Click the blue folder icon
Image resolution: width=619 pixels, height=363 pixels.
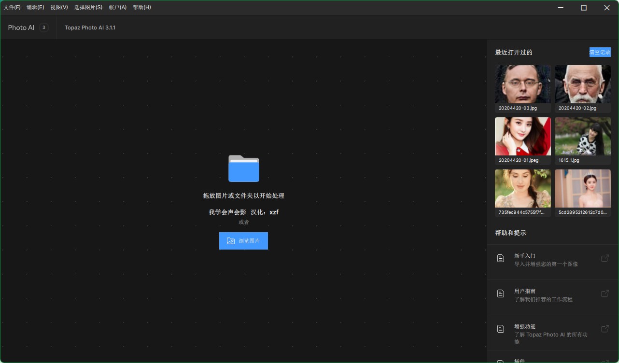point(244,168)
